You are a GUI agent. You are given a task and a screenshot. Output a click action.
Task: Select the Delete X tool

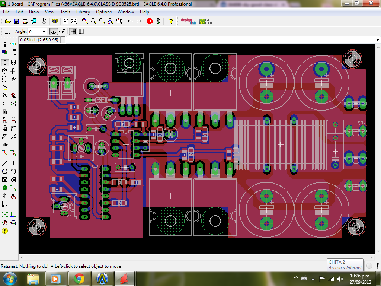5,95
